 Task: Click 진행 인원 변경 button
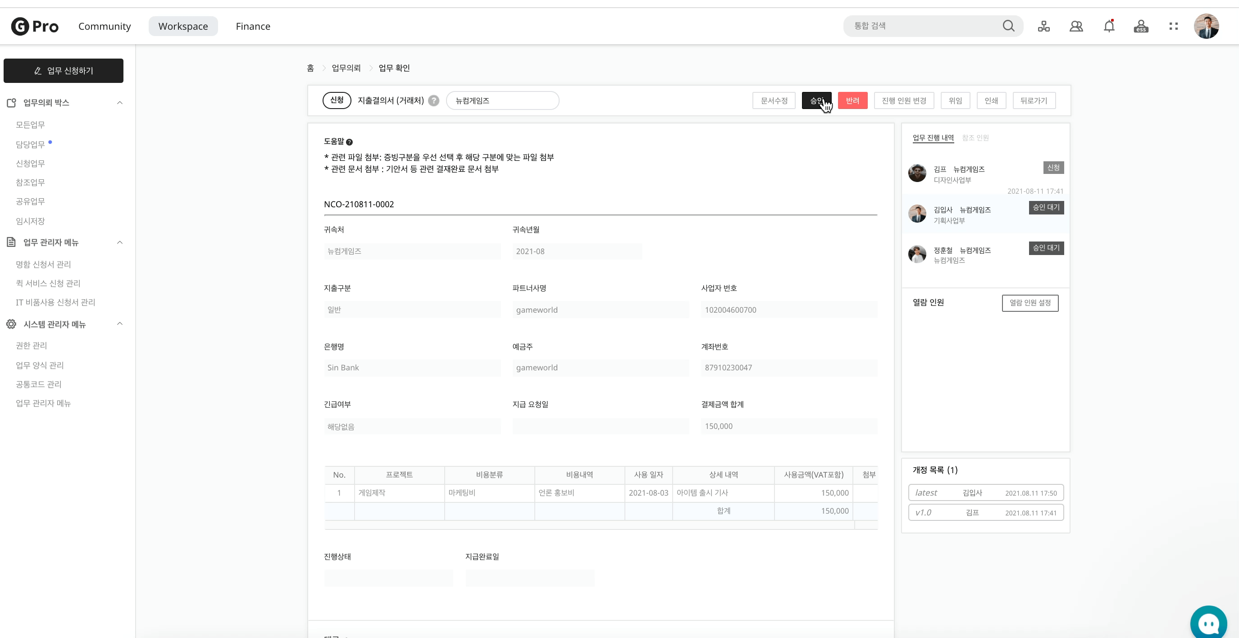coord(904,100)
